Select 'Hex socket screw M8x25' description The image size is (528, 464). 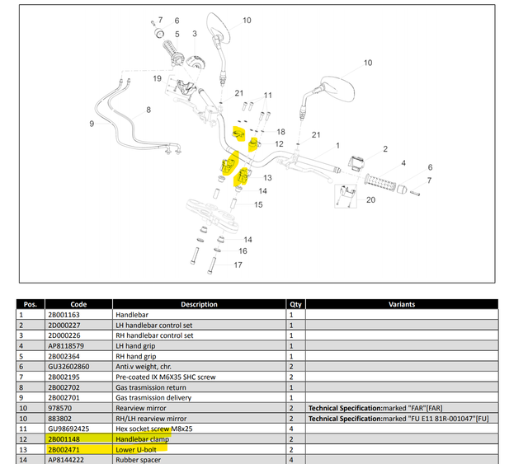(x=154, y=429)
